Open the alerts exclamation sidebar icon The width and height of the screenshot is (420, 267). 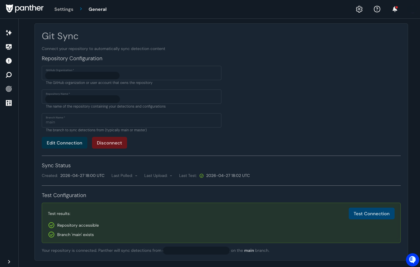[x=9, y=61]
